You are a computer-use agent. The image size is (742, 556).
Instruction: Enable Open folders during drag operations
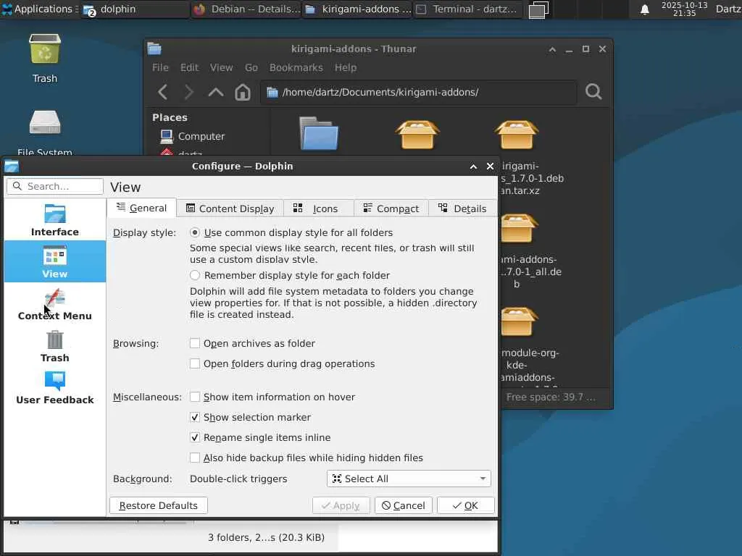tap(282, 363)
